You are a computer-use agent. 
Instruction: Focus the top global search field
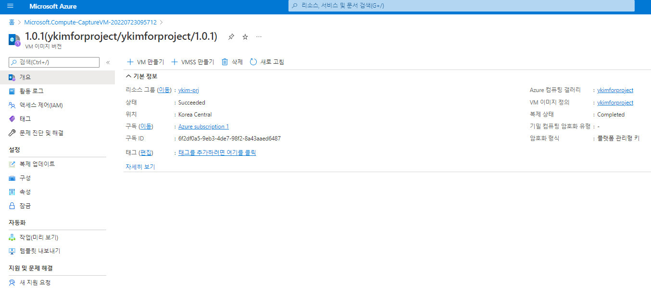(x=462, y=6)
